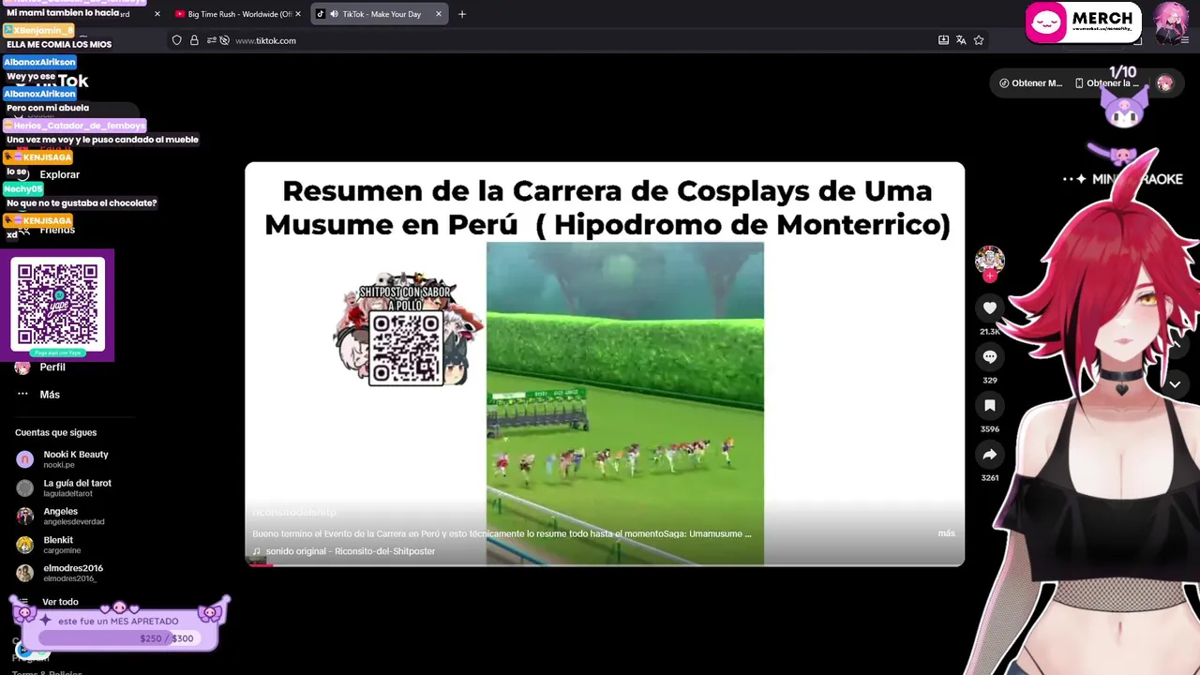
Task: Click the 329 comments count
Action: [x=989, y=381]
